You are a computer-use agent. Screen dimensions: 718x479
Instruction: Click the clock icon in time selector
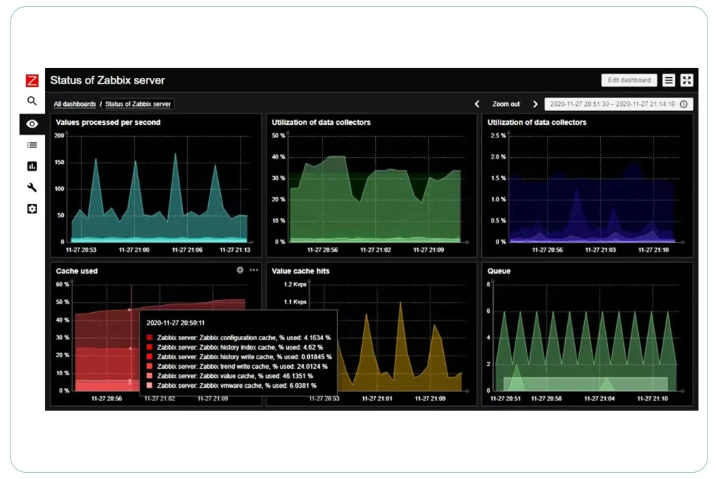pos(684,104)
